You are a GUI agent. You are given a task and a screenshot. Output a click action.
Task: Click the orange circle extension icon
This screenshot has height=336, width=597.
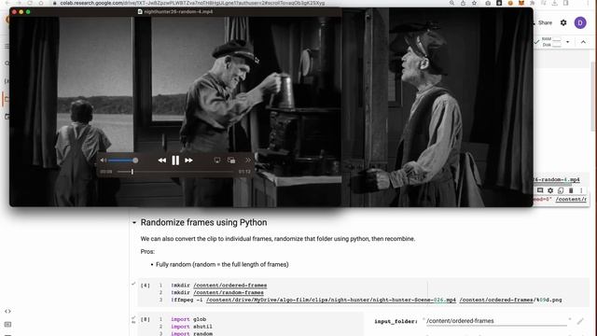510,3
